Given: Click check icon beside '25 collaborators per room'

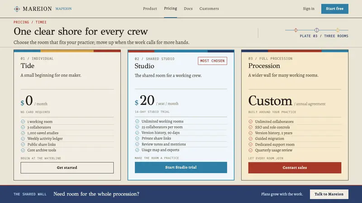Looking at the screenshot, I should 137,127.
